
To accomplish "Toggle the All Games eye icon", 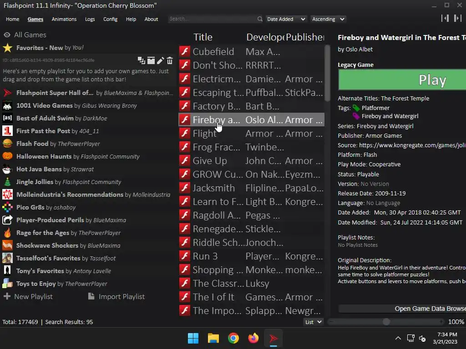I will click(7, 35).
